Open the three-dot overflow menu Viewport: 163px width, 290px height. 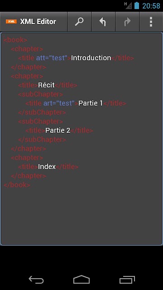coord(151,22)
